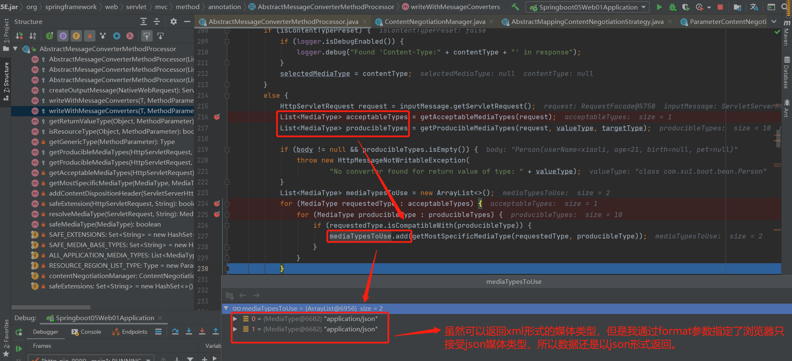Toggle show lambdas filter in Structure
Image resolution: width=792 pixels, height=361 pixels.
130,36
